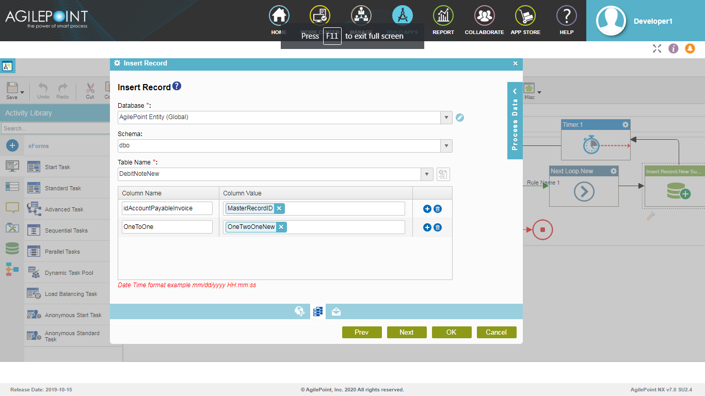Viewport: 705px width, 396px height.
Task: Open the Database dropdown
Action: coord(446,118)
